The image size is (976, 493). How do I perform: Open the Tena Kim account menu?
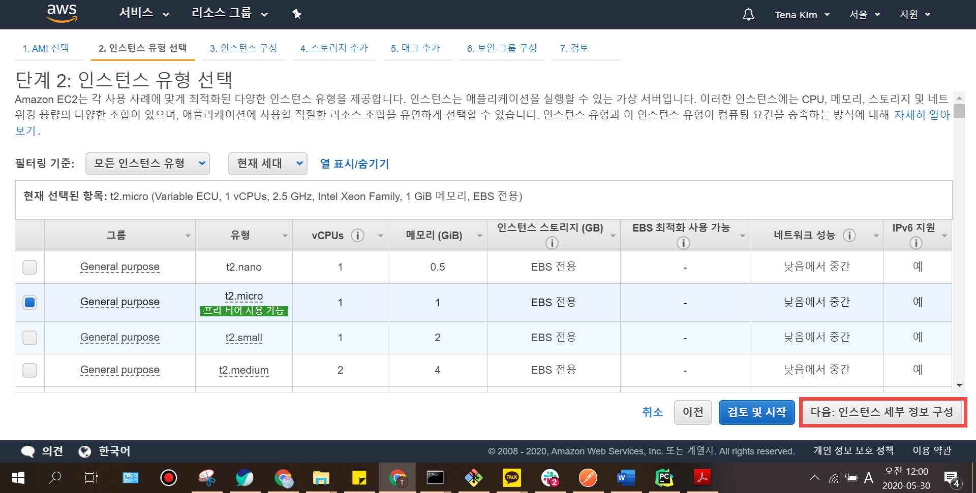pyautogui.click(x=802, y=15)
